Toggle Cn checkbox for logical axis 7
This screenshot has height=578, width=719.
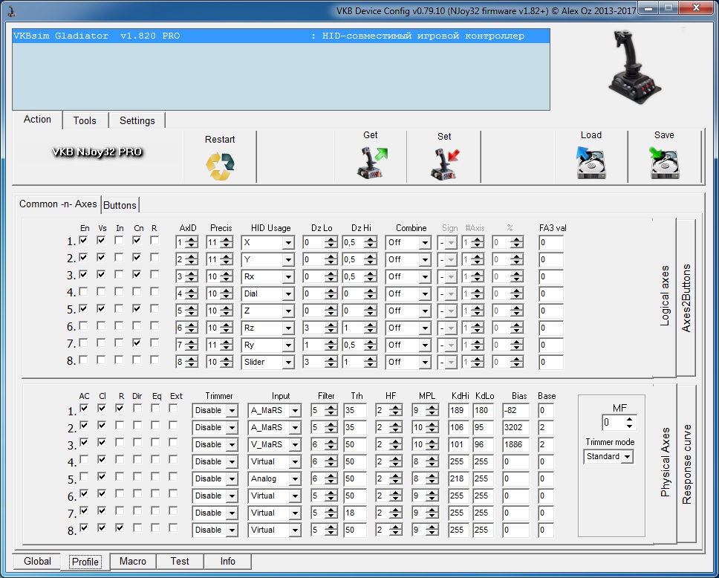coord(137,343)
